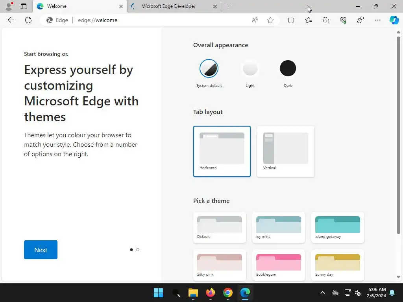Add page to favorites with the star icon

point(270,20)
